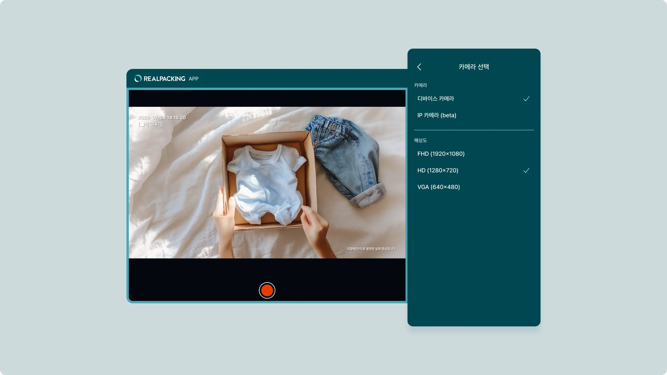This screenshot has height=375, width=667.
Task: Click the 카메라 선택 panel title
Action: (474, 67)
